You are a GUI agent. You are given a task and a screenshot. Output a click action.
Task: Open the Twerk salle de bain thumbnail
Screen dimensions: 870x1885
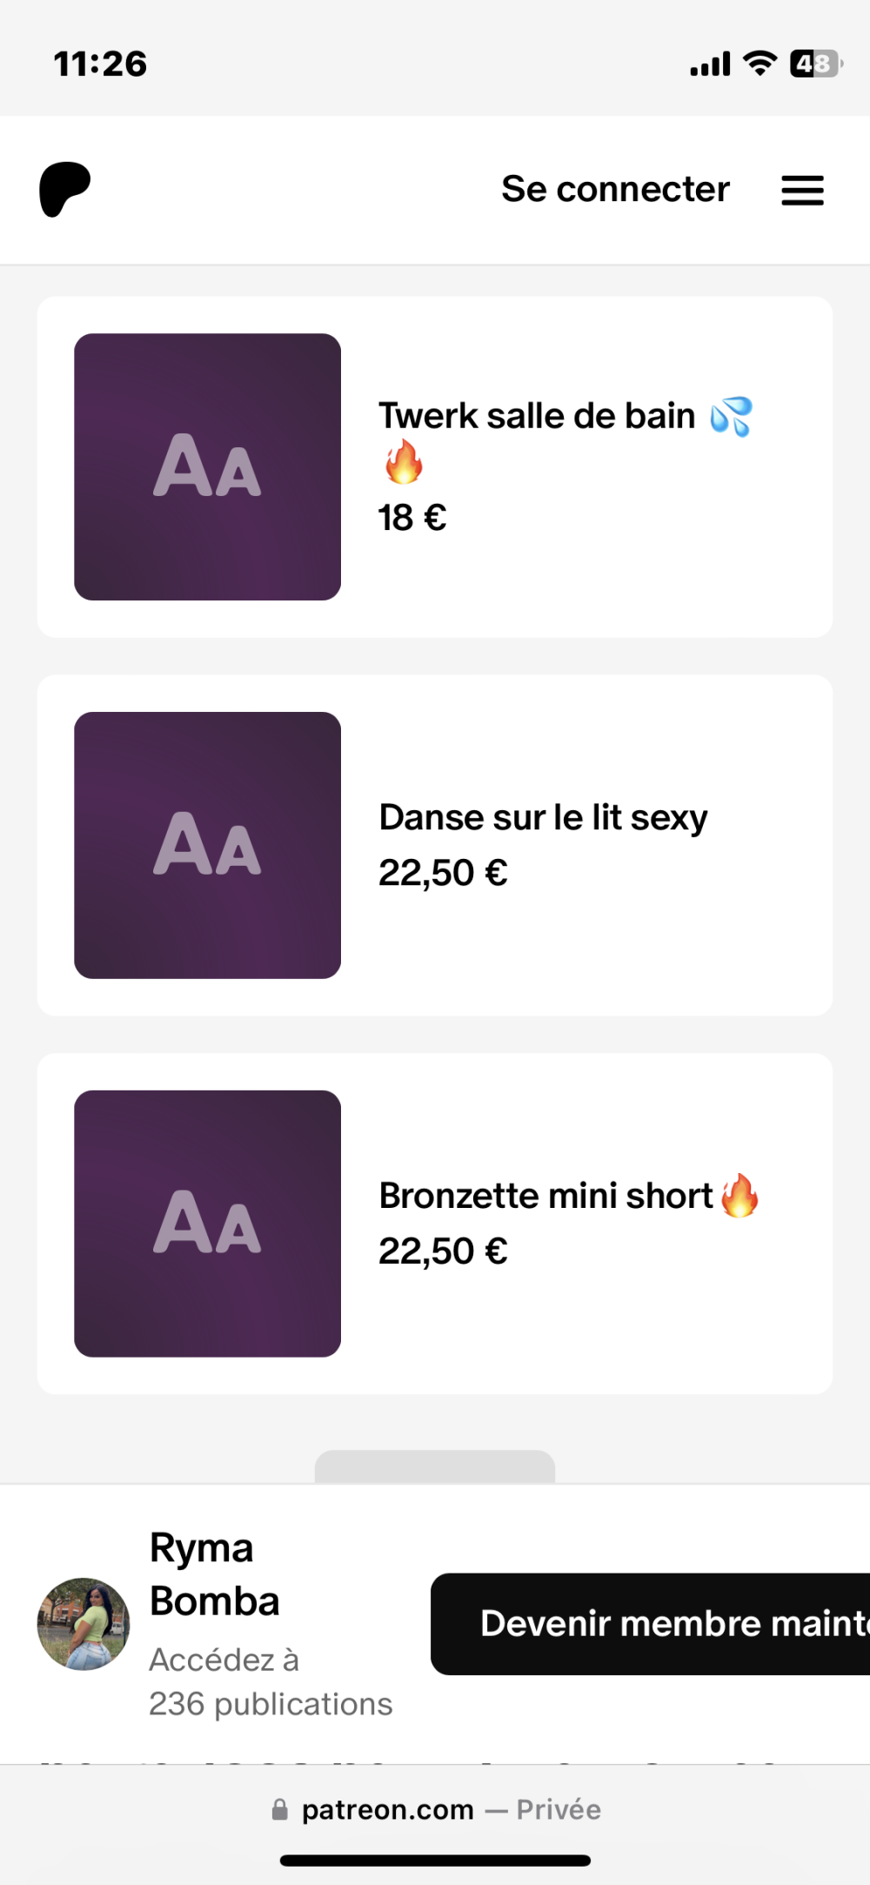point(207,466)
